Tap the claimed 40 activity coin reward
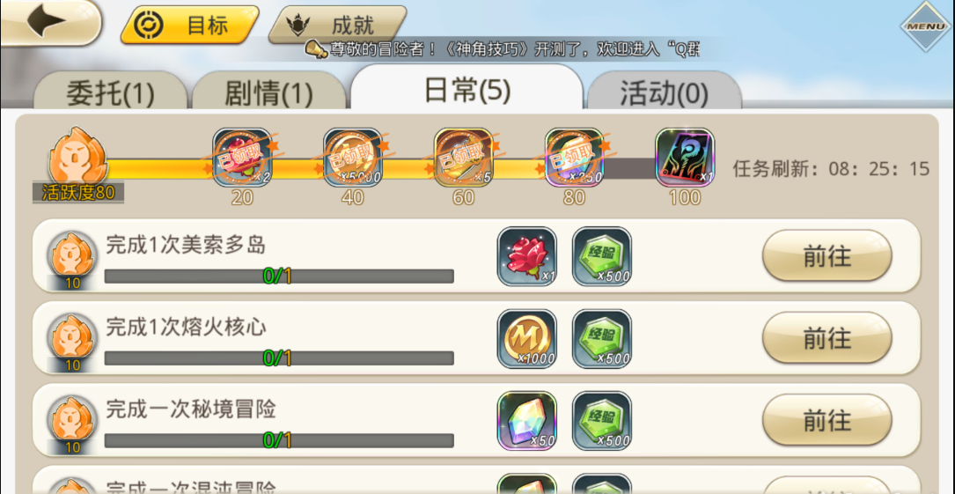Screen dimensions: 955x494 [x=353, y=157]
